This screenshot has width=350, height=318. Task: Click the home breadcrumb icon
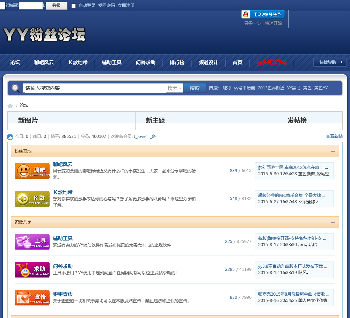(x=10, y=105)
